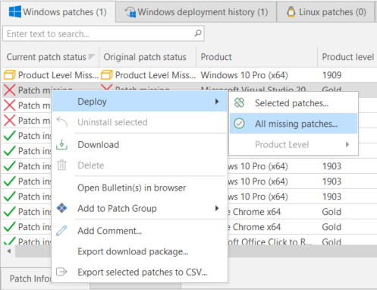
Task: Choose 'Add Comment...' menu item
Action: point(140,231)
